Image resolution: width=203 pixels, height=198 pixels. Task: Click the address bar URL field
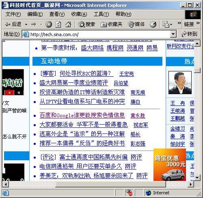pyautogui.click(x=99, y=34)
